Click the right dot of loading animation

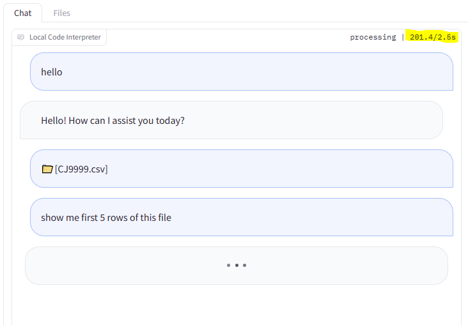[x=244, y=265]
